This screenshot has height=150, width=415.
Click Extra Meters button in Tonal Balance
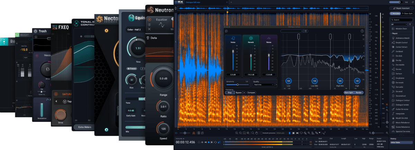coord(85,127)
